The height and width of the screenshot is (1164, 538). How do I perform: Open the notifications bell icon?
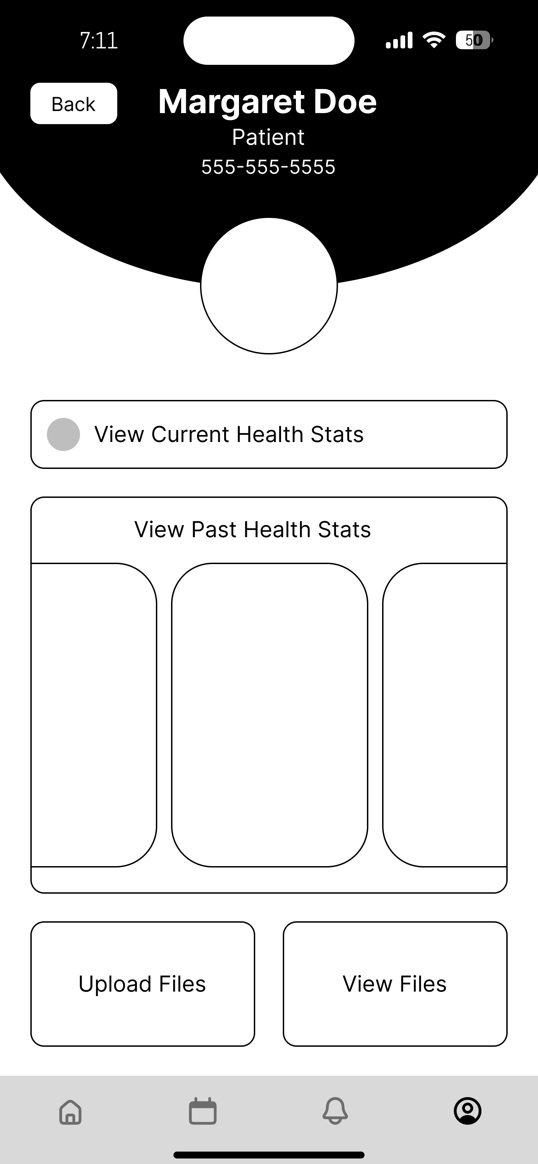335,1111
